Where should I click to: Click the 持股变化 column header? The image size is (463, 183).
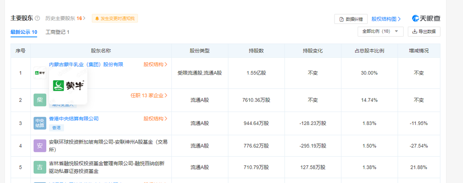313,51
